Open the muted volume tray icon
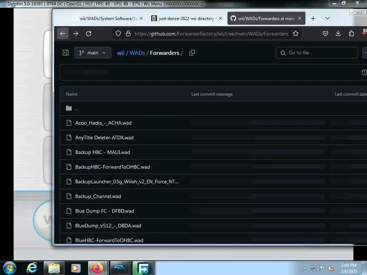Viewport: 367px width, 275px height. pyautogui.click(x=331, y=269)
